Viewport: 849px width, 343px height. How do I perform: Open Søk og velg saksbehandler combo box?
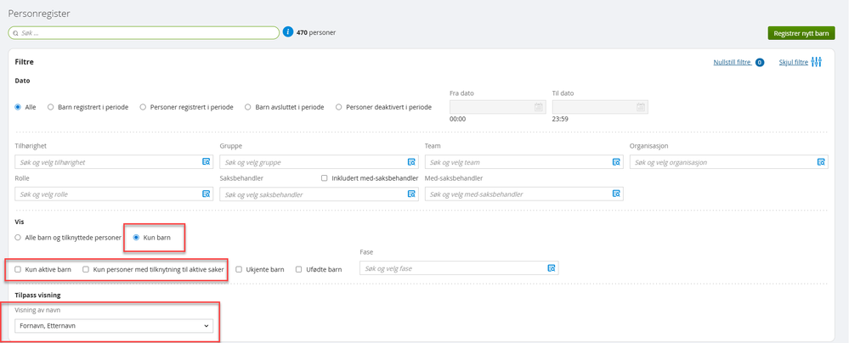319,194
